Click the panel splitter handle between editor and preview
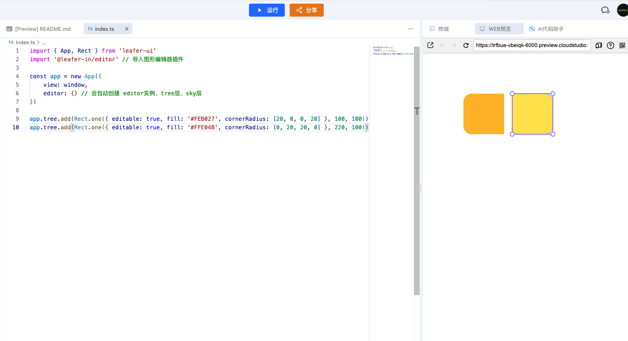 pos(421,188)
